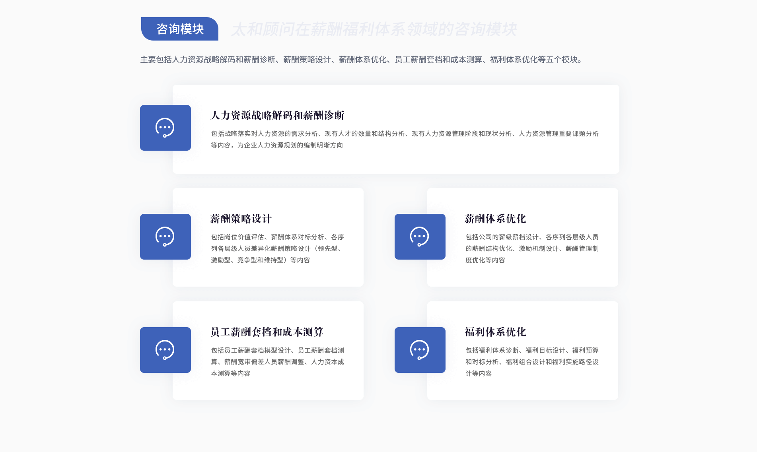Viewport: 757px width, 452px height.
Task: Click the description starting 包括公司的薪级薪档设计
Action: pyautogui.click(x=532, y=248)
